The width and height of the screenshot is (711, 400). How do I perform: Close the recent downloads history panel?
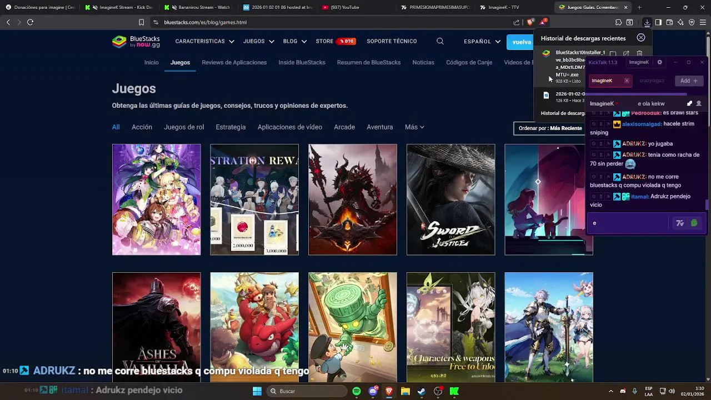tap(641, 38)
